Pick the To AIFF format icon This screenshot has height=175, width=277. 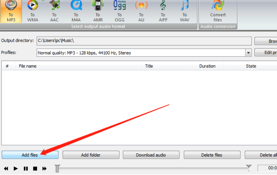point(163,11)
